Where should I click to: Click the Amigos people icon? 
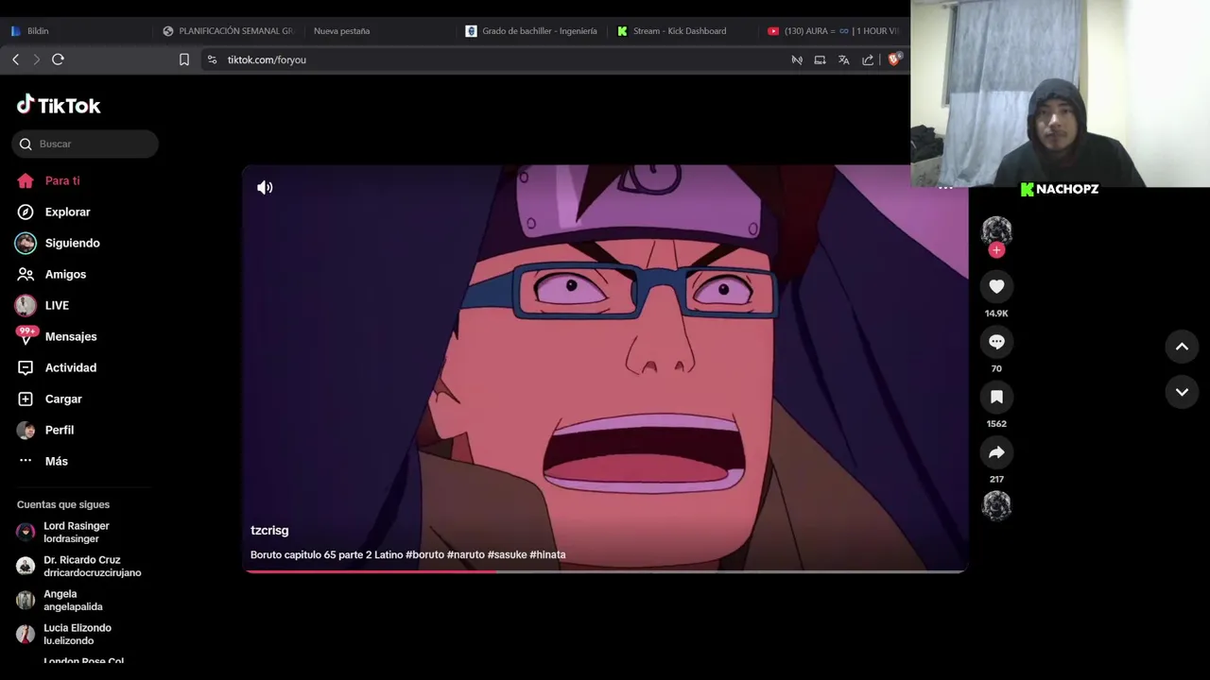26,274
